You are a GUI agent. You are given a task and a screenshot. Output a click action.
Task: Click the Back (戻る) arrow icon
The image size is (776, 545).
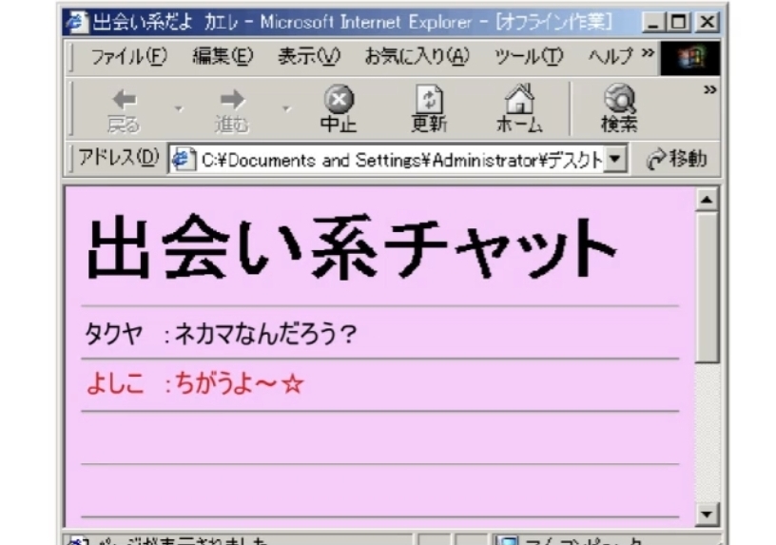(124, 101)
